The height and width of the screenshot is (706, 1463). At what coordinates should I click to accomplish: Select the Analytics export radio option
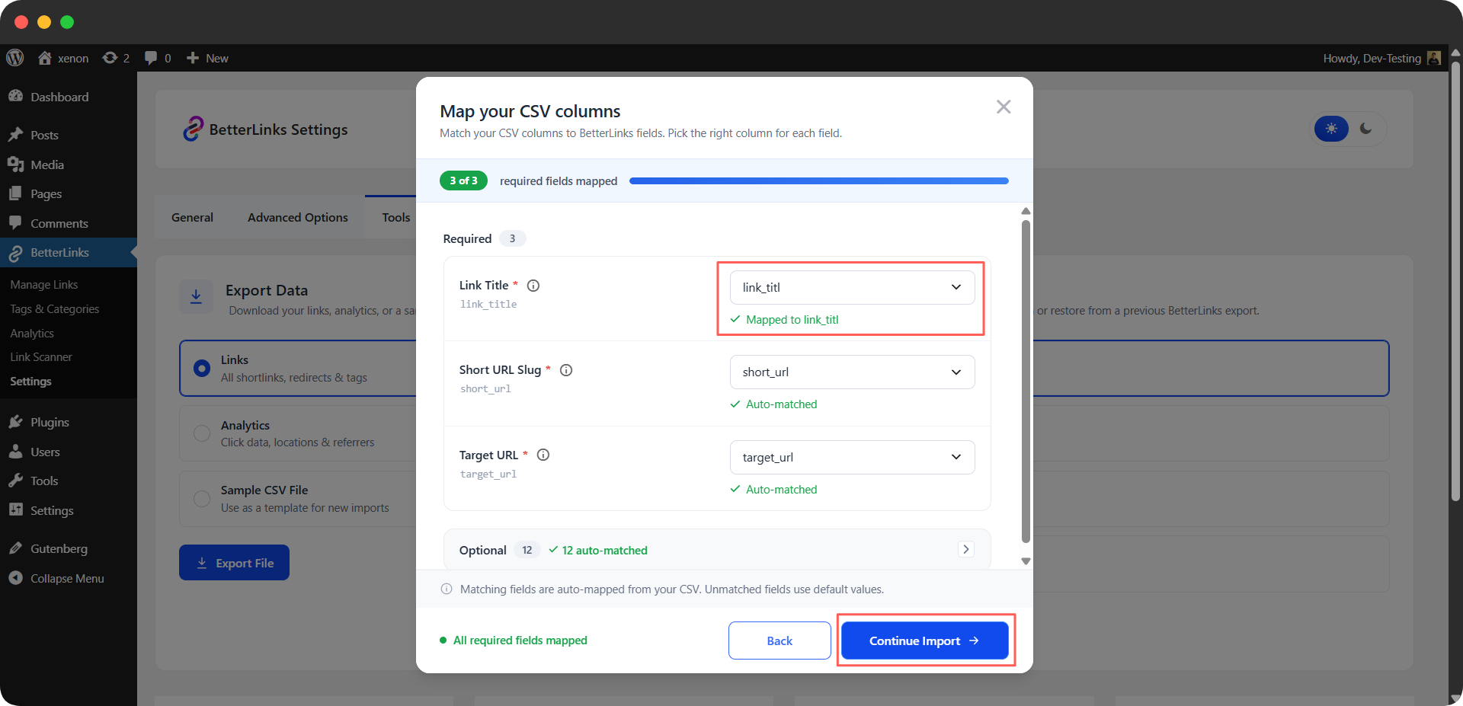click(202, 433)
